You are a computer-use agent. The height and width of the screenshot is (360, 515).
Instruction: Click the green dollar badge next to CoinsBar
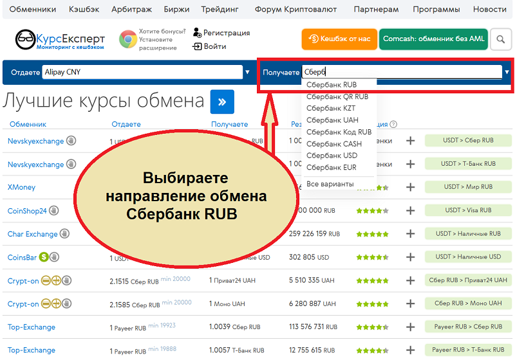(x=44, y=257)
